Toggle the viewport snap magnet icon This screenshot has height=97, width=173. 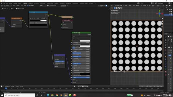click(x=153, y=6)
